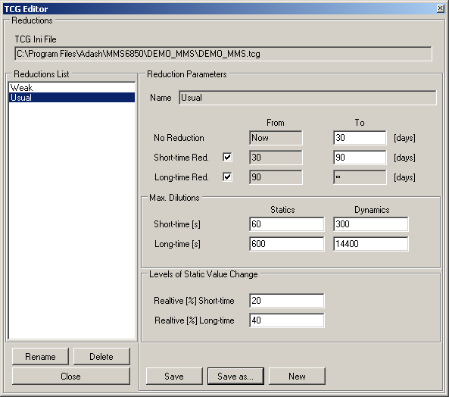
Task: Create a New reduction
Action: point(297,377)
